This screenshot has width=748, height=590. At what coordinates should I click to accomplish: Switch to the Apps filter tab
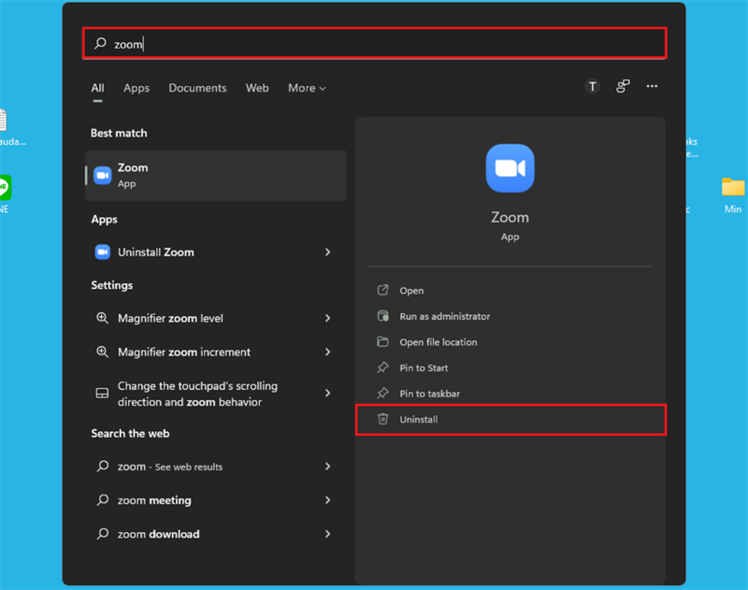[136, 87]
